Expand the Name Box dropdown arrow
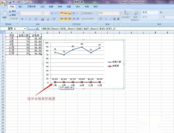 [x=25, y=29]
